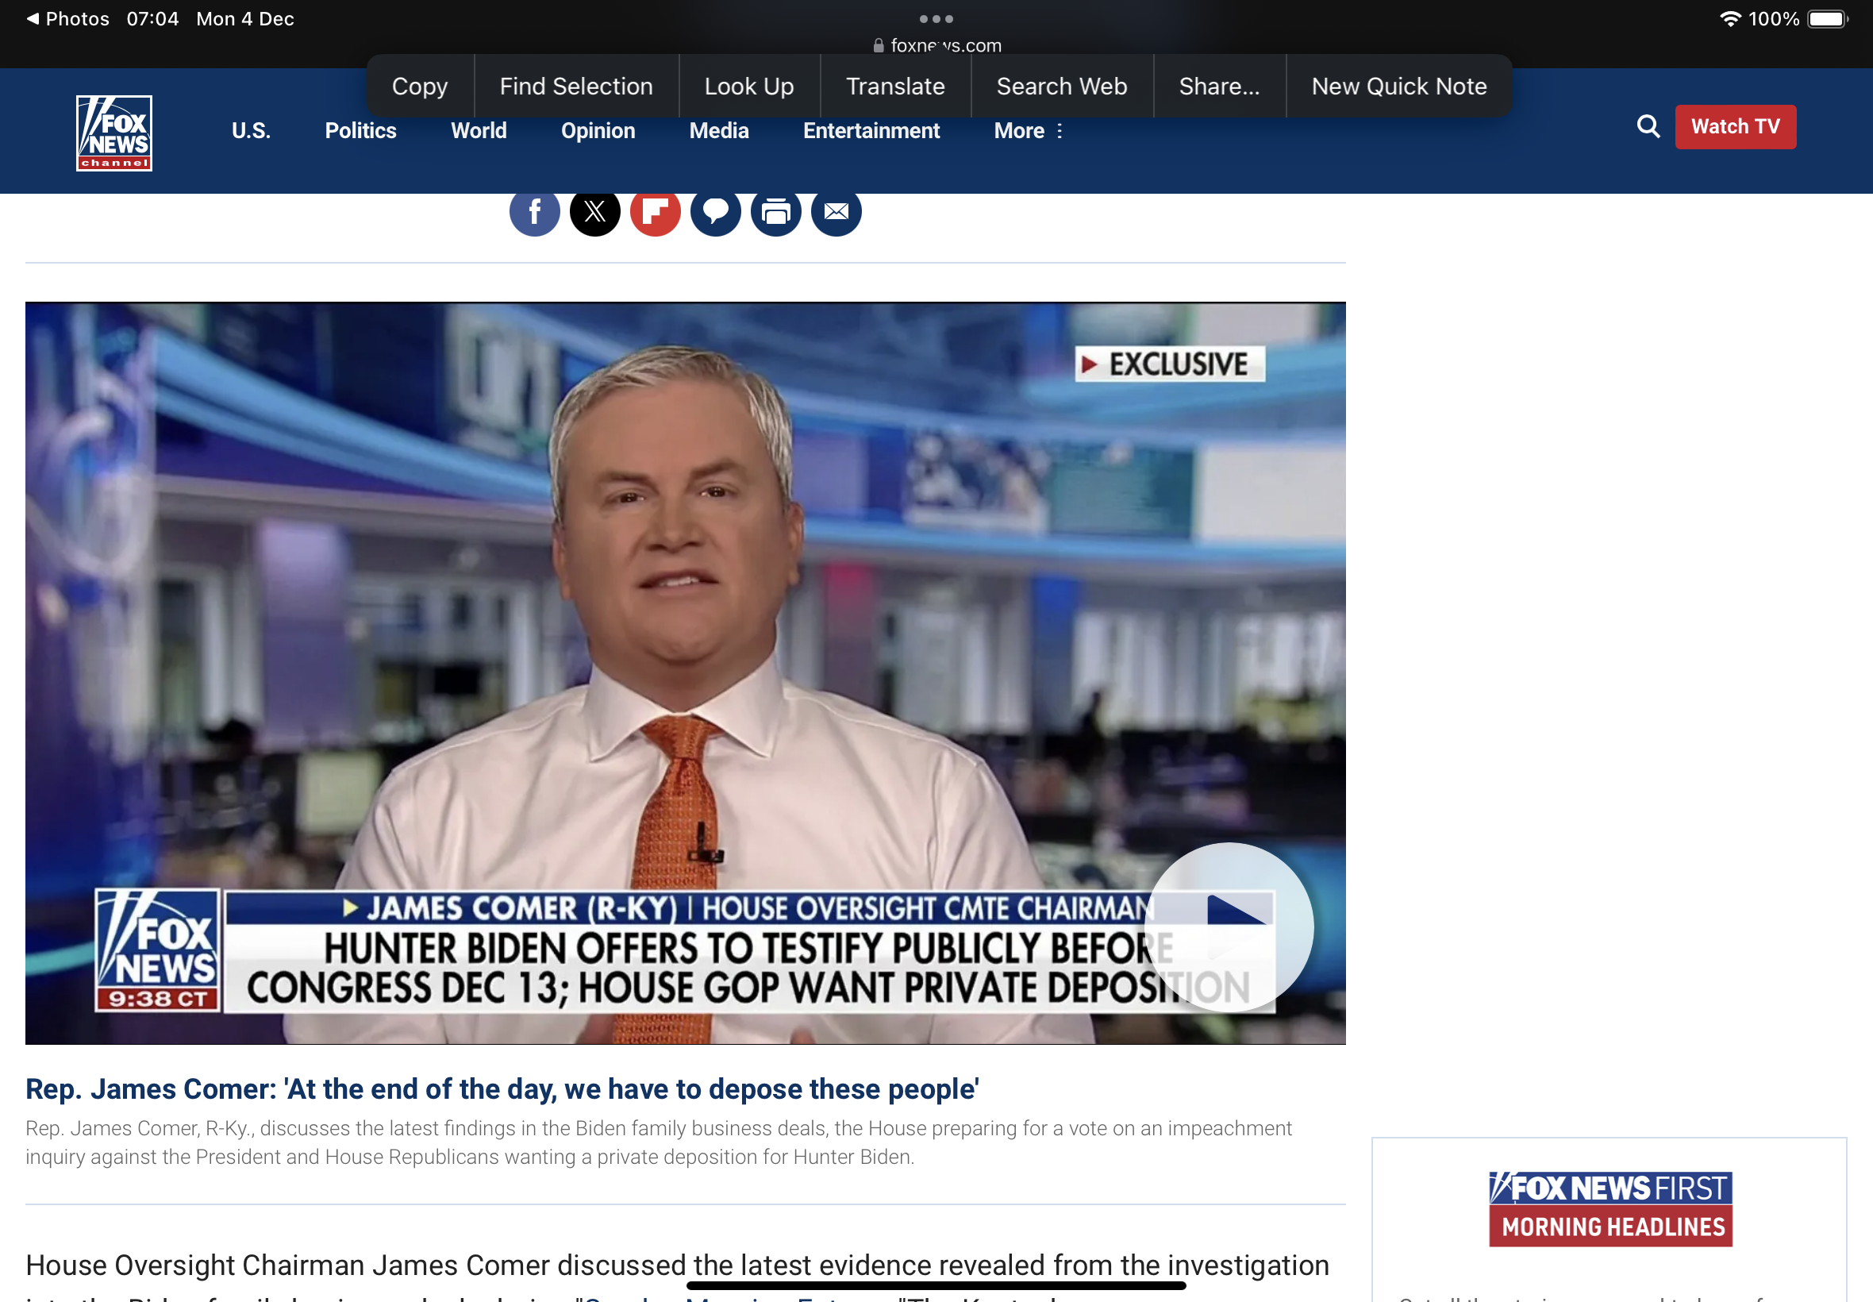This screenshot has height=1302, width=1873.
Task: Share article on X
Action: pos(595,212)
